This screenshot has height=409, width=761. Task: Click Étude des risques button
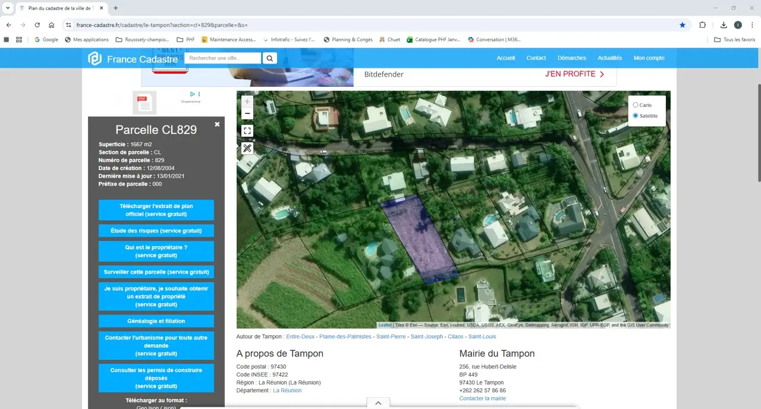pyautogui.click(x=156, y=231)
